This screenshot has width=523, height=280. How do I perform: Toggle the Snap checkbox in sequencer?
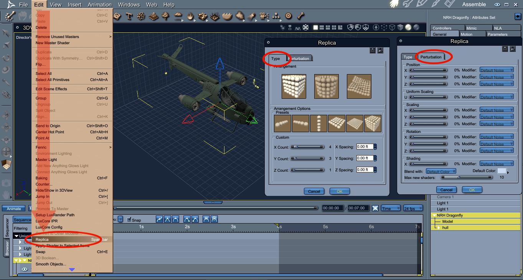click(x=129, y=220)
